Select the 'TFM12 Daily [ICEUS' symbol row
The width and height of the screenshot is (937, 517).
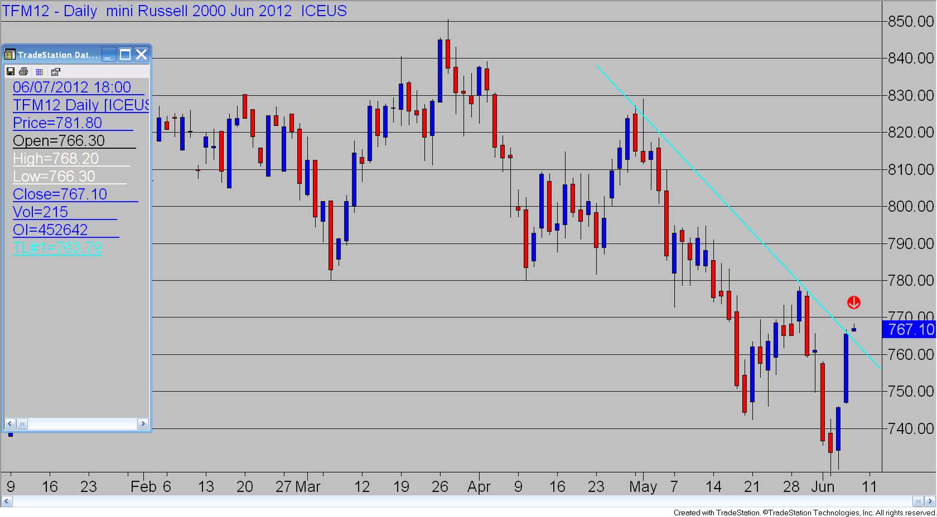(x=81, y=105)
